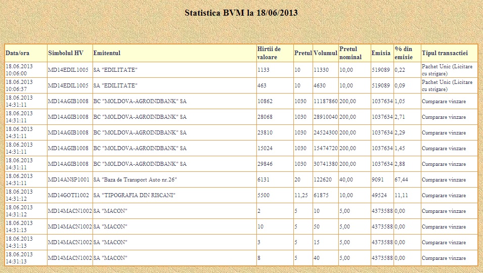Select the percentage 0,22

pos(400,70)
